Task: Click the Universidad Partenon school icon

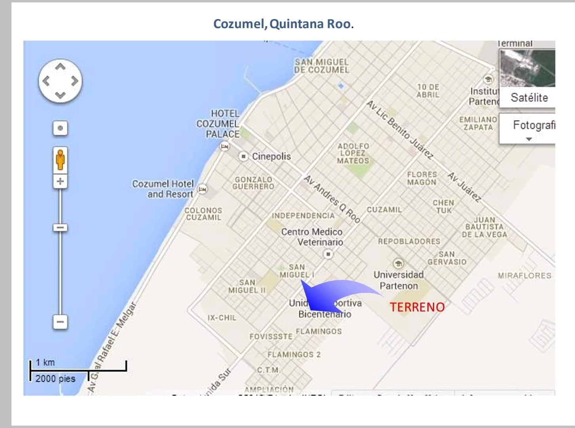Action: click(398, 264)
